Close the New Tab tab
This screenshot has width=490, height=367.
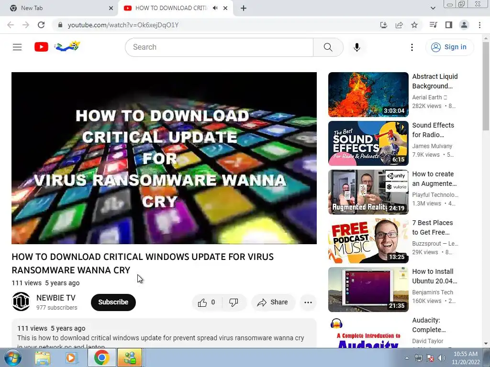(x=111, y=8)
